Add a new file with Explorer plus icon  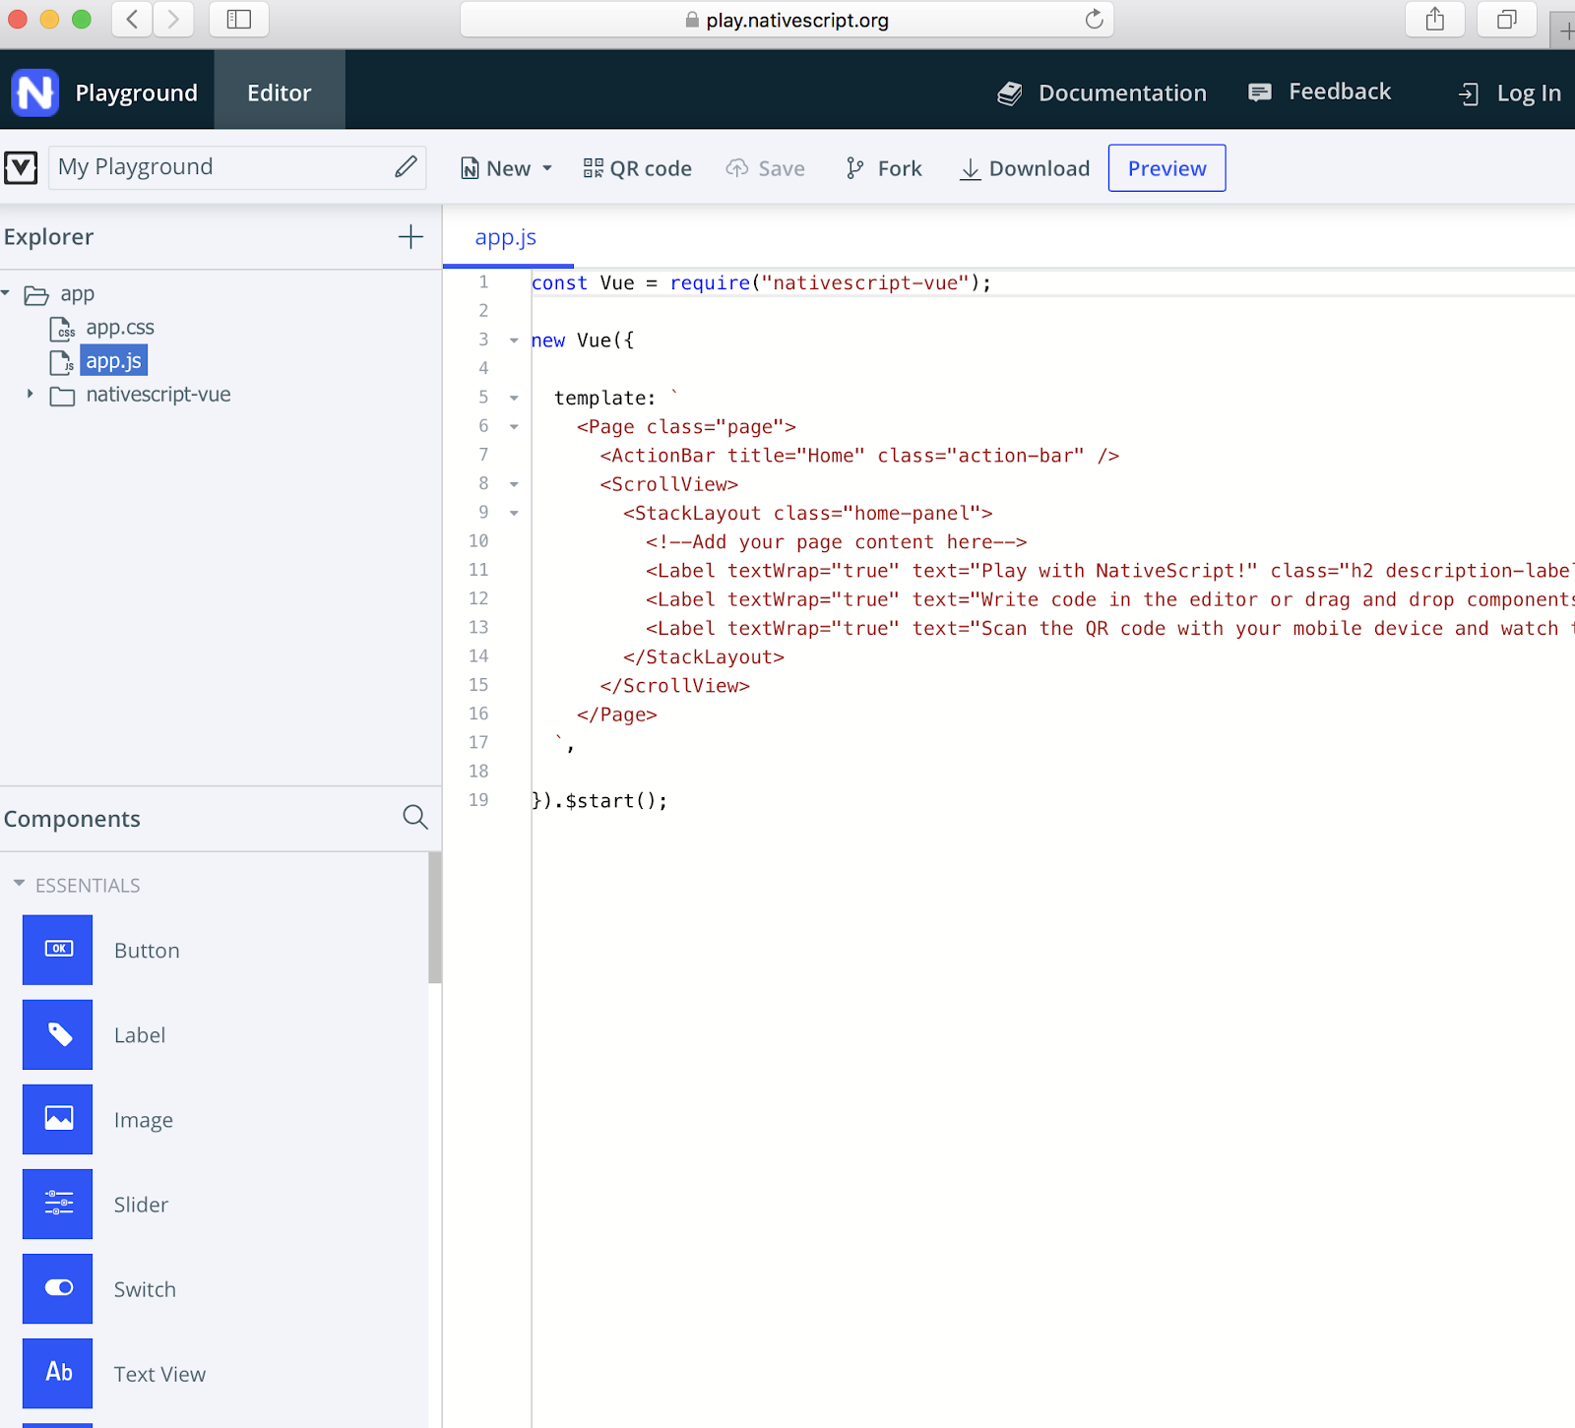click(410, 236)
